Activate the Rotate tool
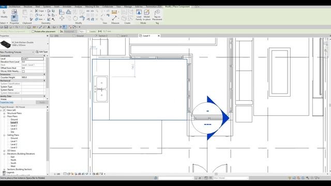The image size is (331, 186). (x=76, y=19)
